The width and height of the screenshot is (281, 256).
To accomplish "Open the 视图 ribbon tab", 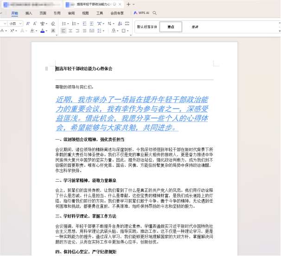I will point(85,13).
